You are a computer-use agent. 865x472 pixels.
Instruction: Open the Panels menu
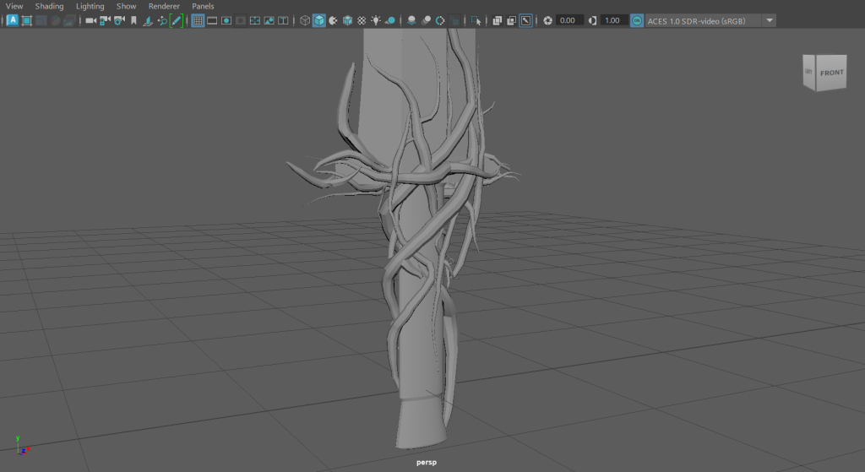(x=203, y=6)
